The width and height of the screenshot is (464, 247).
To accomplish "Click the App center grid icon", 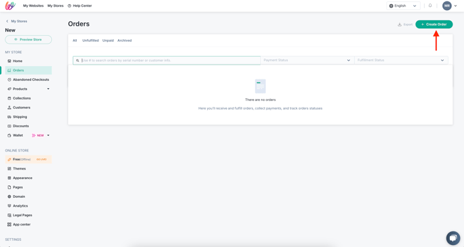I will [x=9, y=225].
